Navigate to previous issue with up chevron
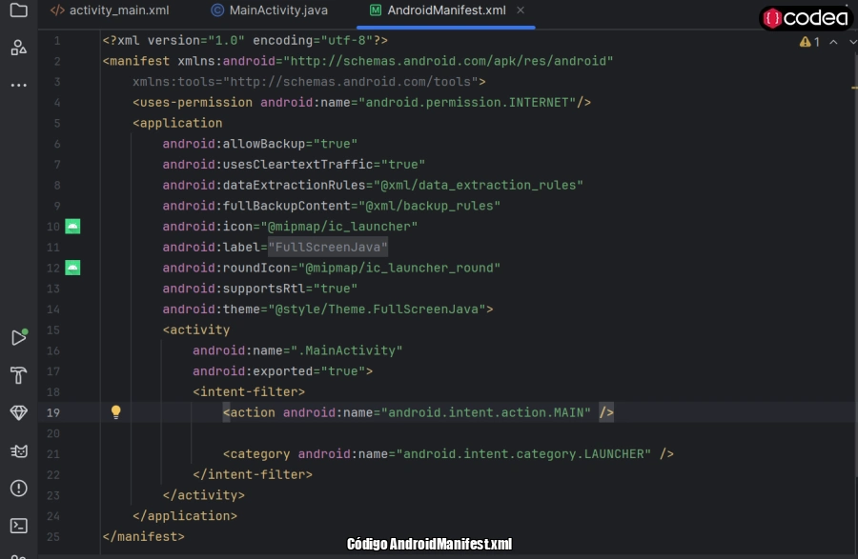Screen dimensions: 858x559 click(831, 43)
